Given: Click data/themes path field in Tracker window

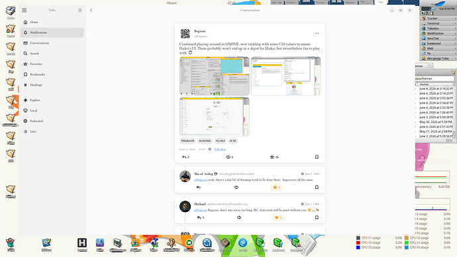Looking at the screenshot, I should [x=434, y=79].
